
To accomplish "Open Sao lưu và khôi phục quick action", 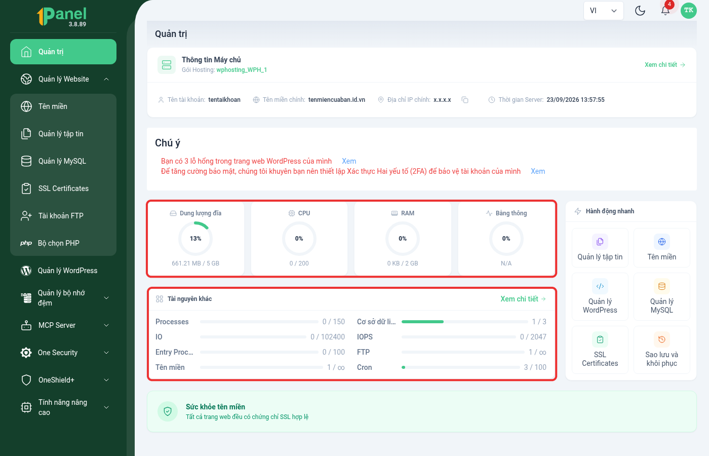I will (x=662, y=350).
